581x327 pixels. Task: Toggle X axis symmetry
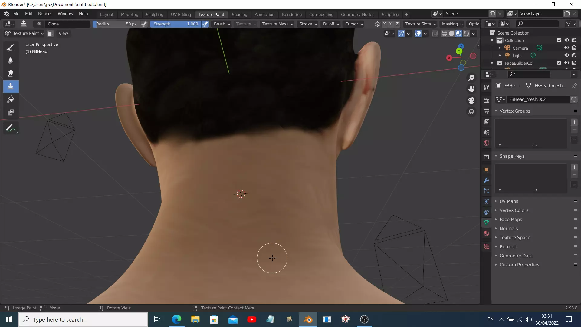click(384, 24)
